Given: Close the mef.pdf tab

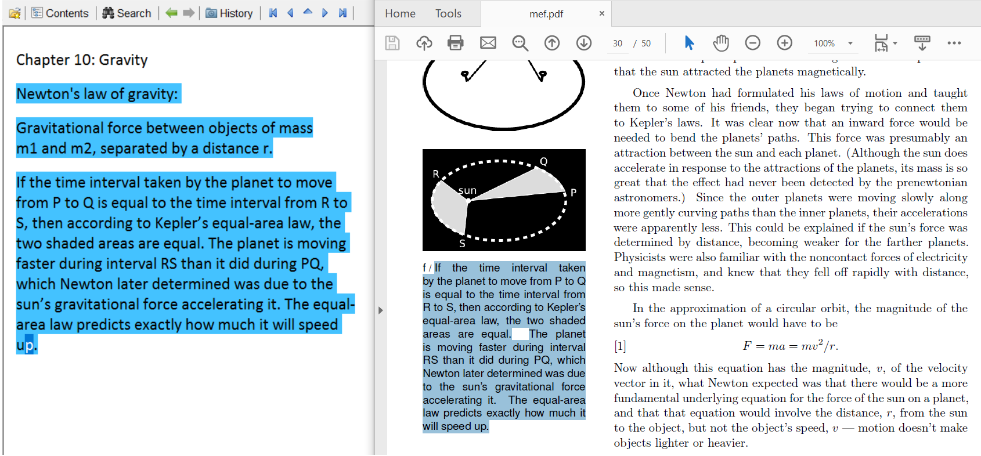Looking at the screenshot, I should 602,13.
